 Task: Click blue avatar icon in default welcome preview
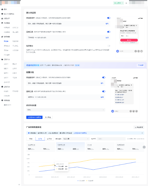point(118,51)
